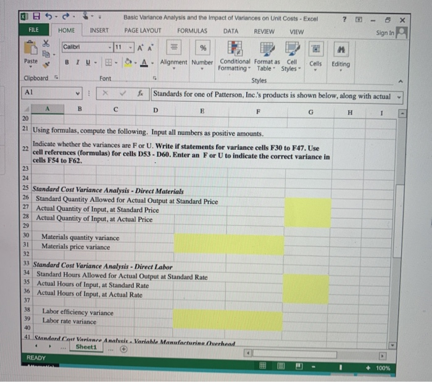
Task: Open the Paste dropdown arrow
Action: (x=31, y=67)
